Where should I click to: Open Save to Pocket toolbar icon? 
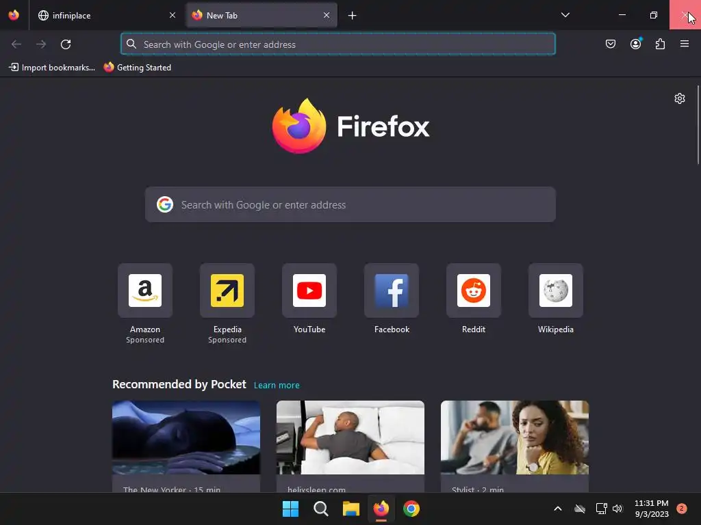(611, 44)
